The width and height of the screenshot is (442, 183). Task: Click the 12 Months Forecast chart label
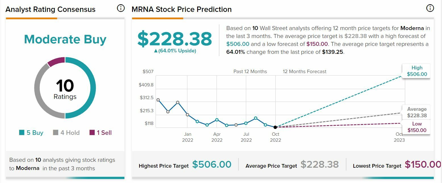(x=305, y=71)
